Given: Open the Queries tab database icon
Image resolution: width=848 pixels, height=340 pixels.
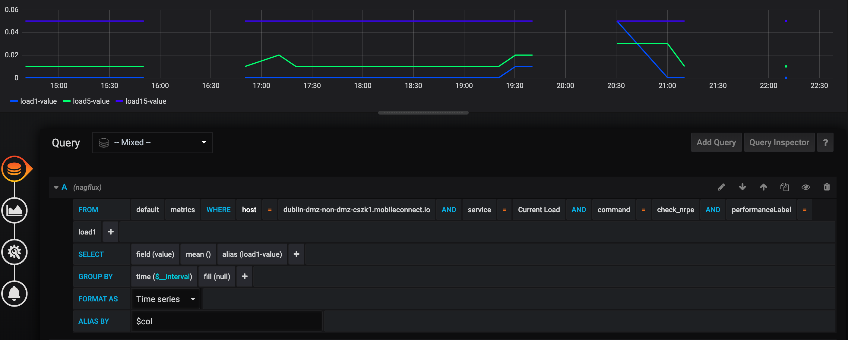Looking at the screenshot, I should point(14,168).
